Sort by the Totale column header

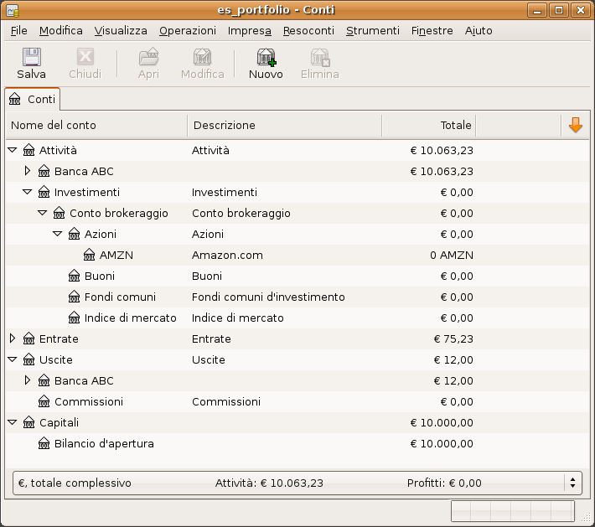428,126
